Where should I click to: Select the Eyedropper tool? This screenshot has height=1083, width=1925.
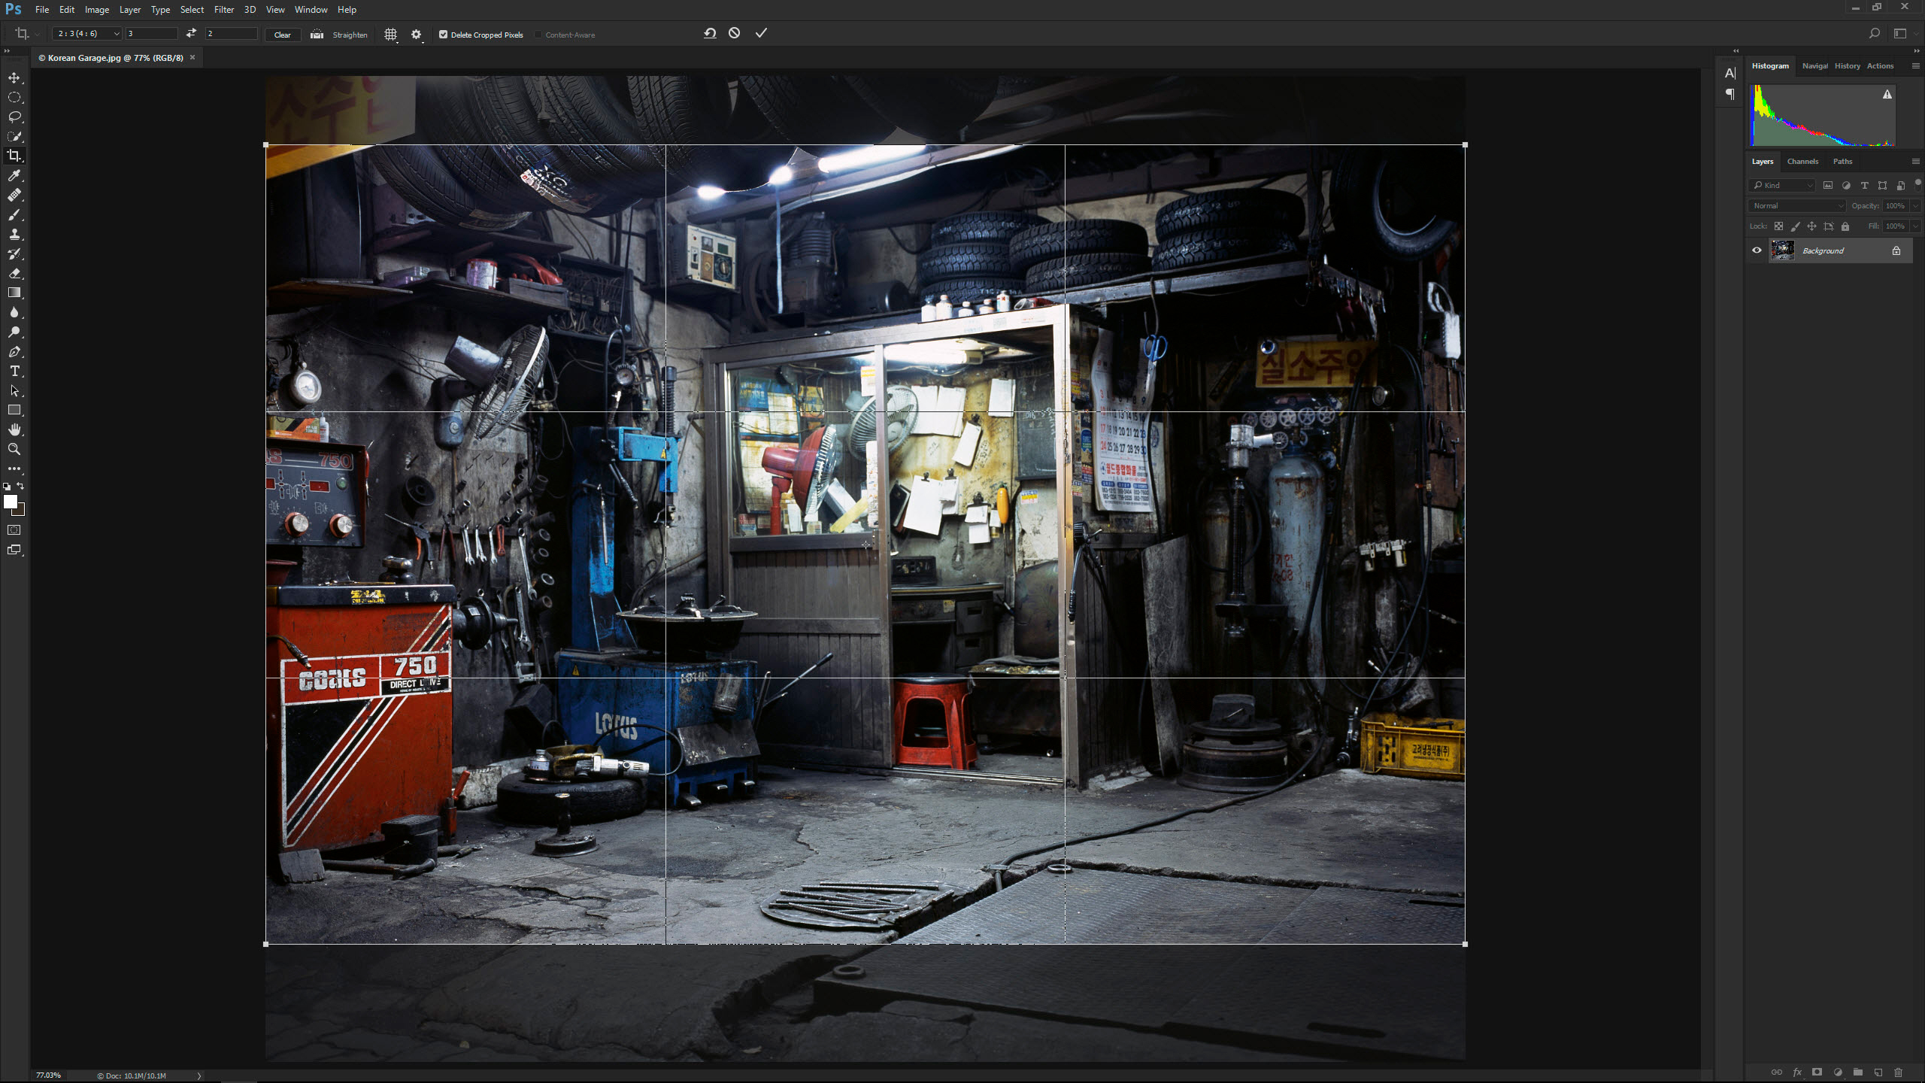click(14, 175)
